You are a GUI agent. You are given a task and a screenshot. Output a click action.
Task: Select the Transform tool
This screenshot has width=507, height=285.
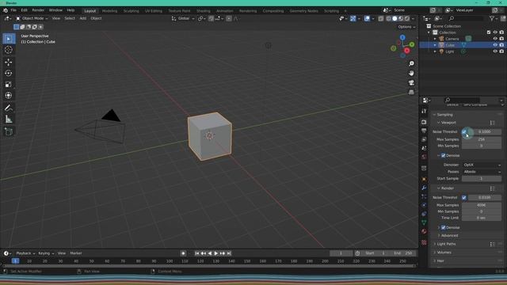(9, 95)
